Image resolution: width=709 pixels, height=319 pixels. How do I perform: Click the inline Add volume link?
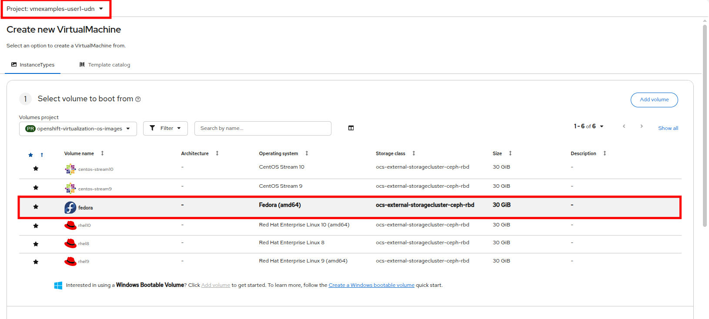(x=216, y=285)
